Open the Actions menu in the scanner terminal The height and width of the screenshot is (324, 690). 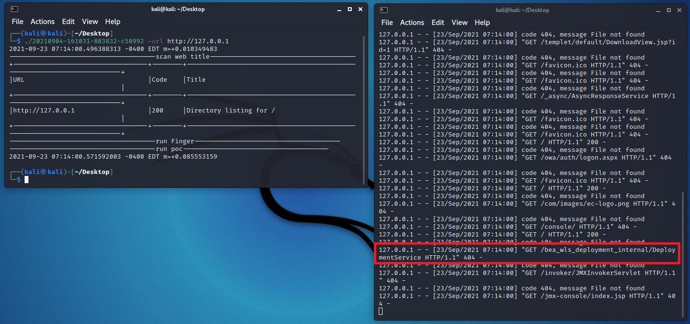coord(42,22)
